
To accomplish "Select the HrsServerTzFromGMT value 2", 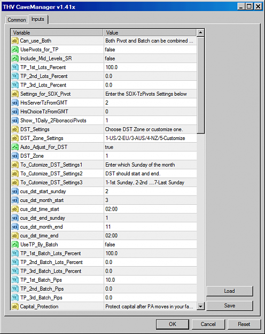I will 107,103.
